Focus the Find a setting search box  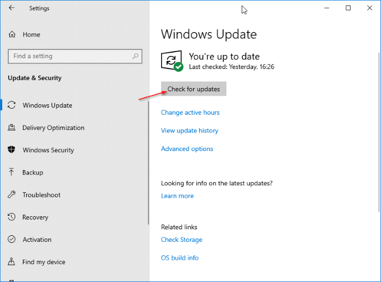pyautogui.click(x=75, y=57)
